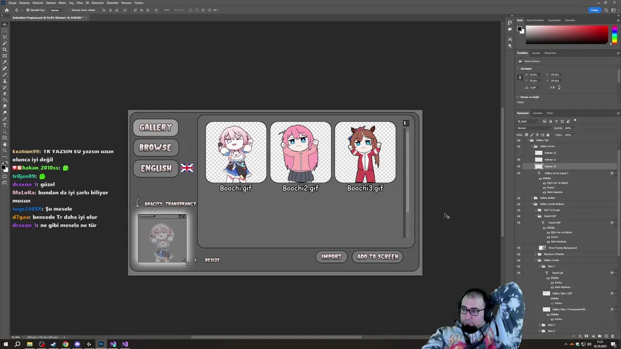Select the Move tool in the left toolbar

pos(5,24)
